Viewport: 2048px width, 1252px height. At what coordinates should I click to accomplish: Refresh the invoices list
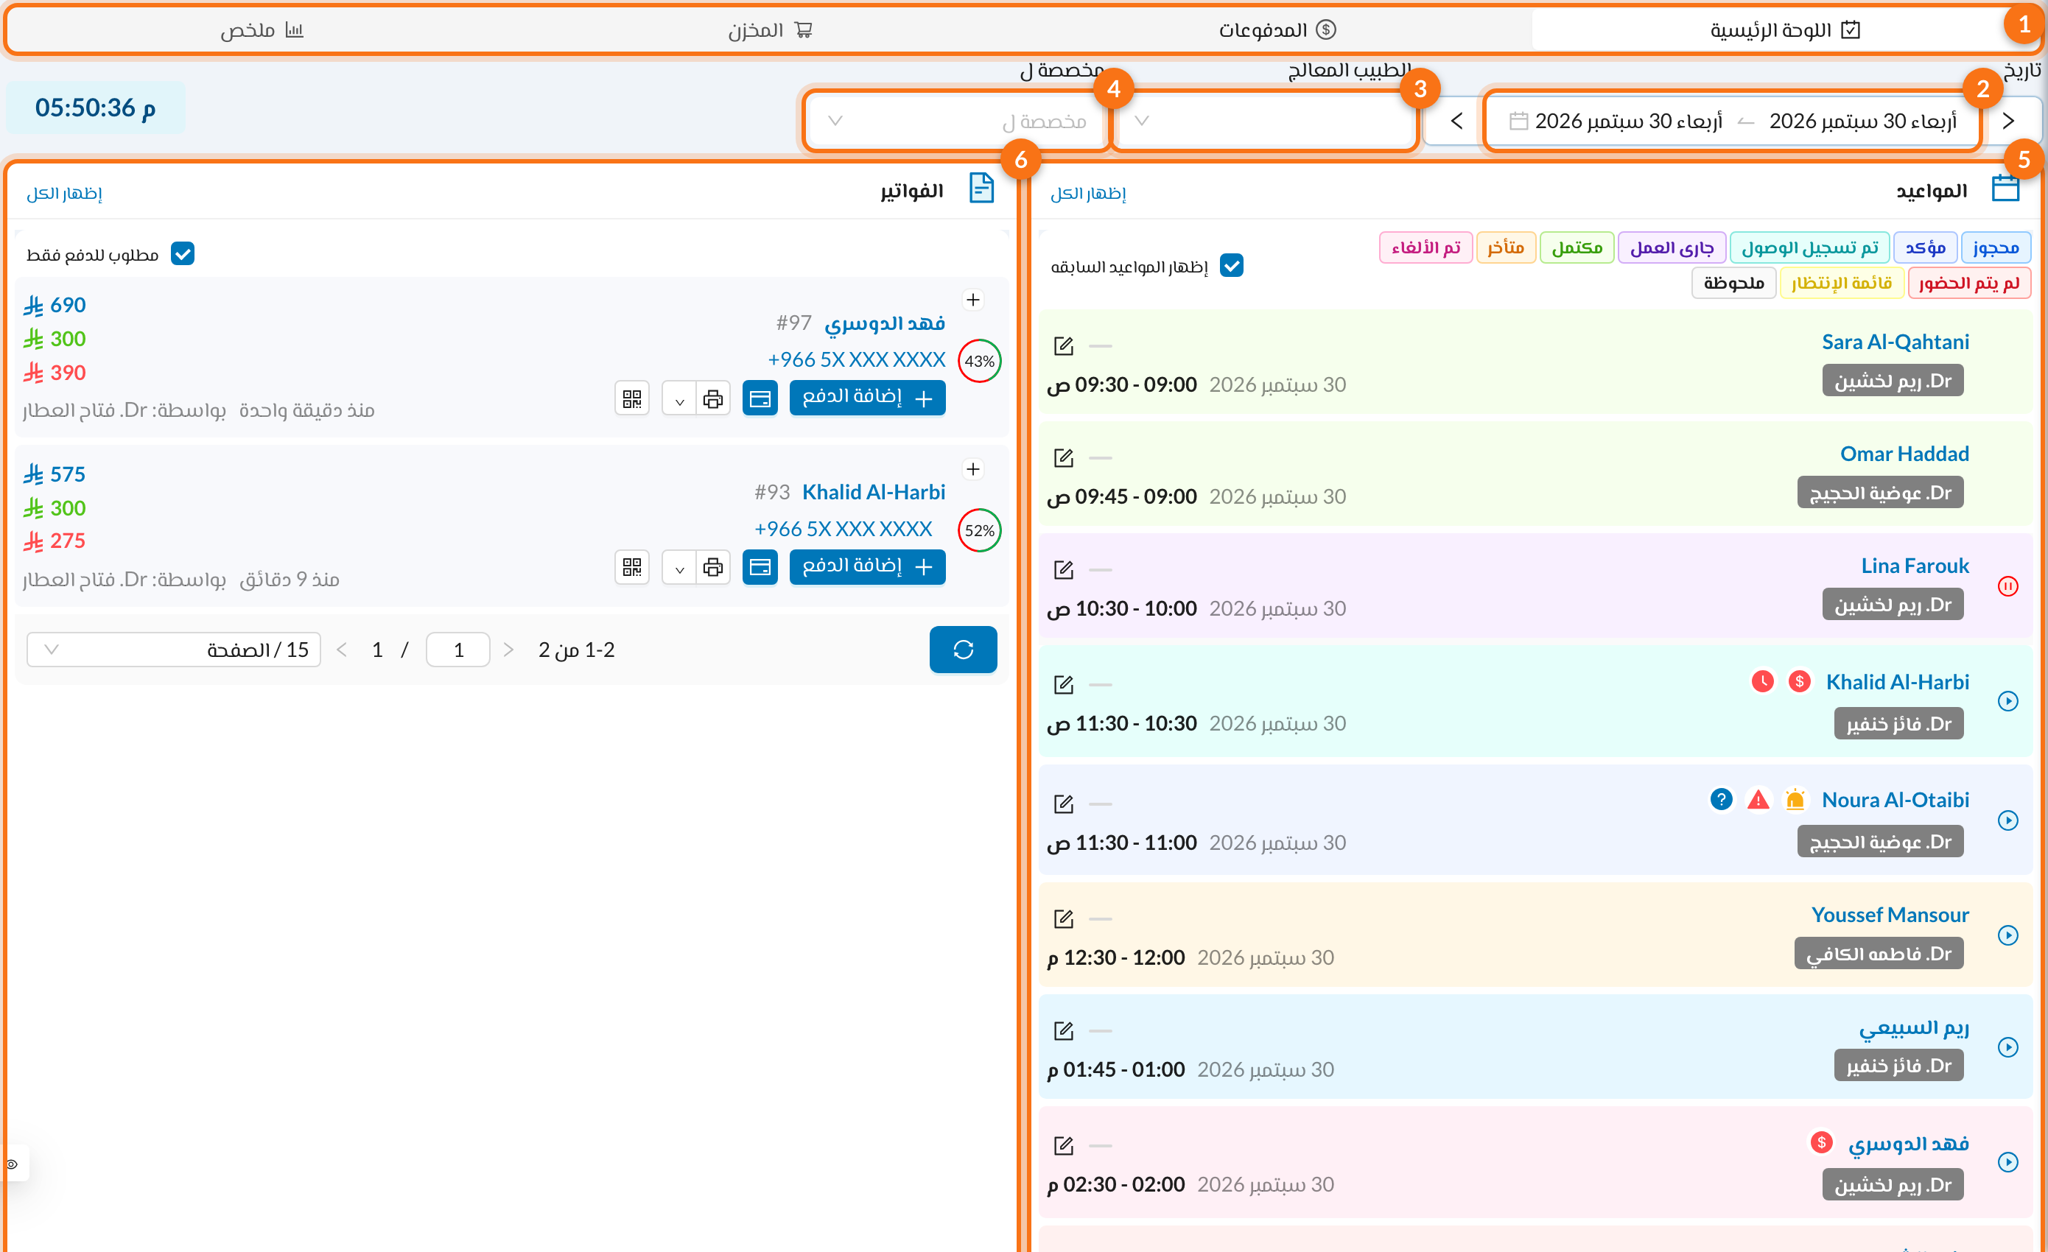pyautogui.click(x=963, y=650)
